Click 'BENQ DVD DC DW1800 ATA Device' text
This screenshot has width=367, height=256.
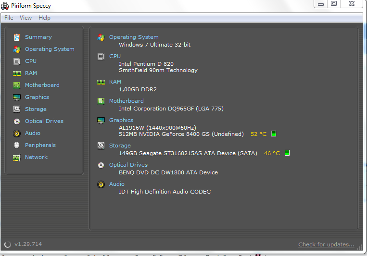(168, 172)
